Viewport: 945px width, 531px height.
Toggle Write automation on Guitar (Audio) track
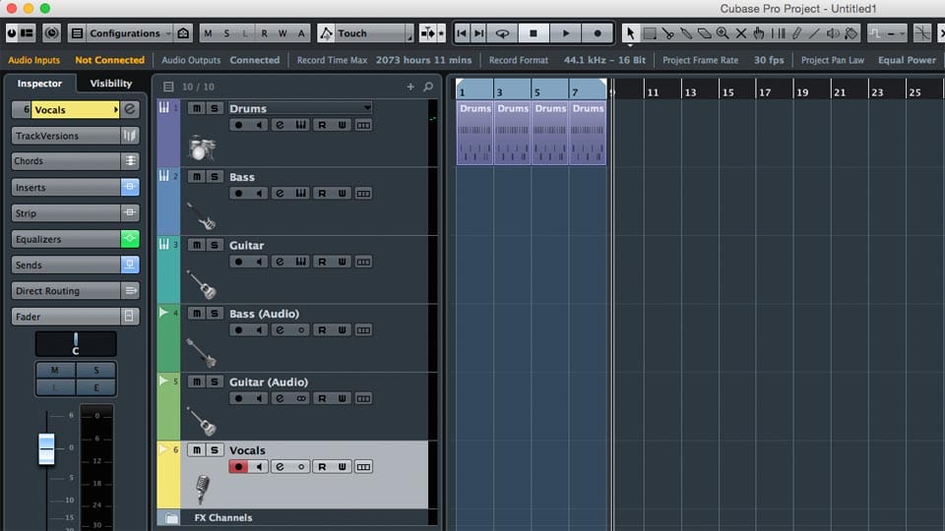click(342, 398)
